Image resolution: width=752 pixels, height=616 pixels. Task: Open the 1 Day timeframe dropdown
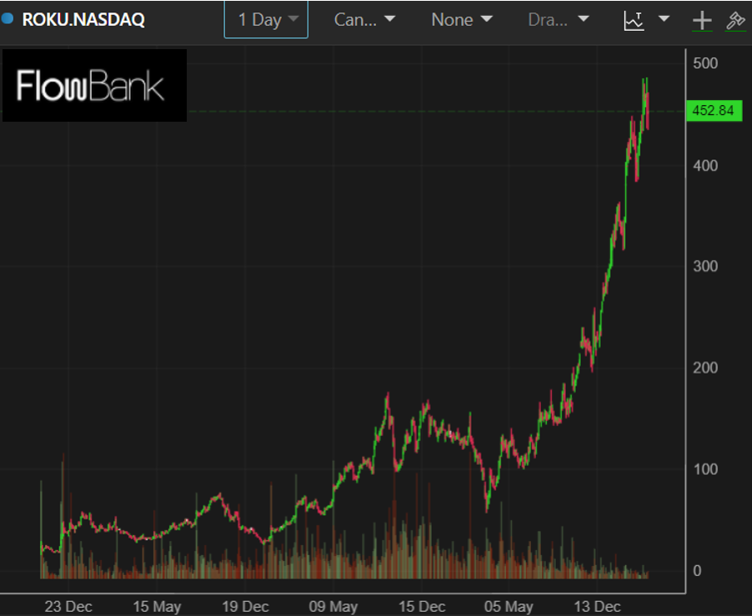tap(266, 19)
